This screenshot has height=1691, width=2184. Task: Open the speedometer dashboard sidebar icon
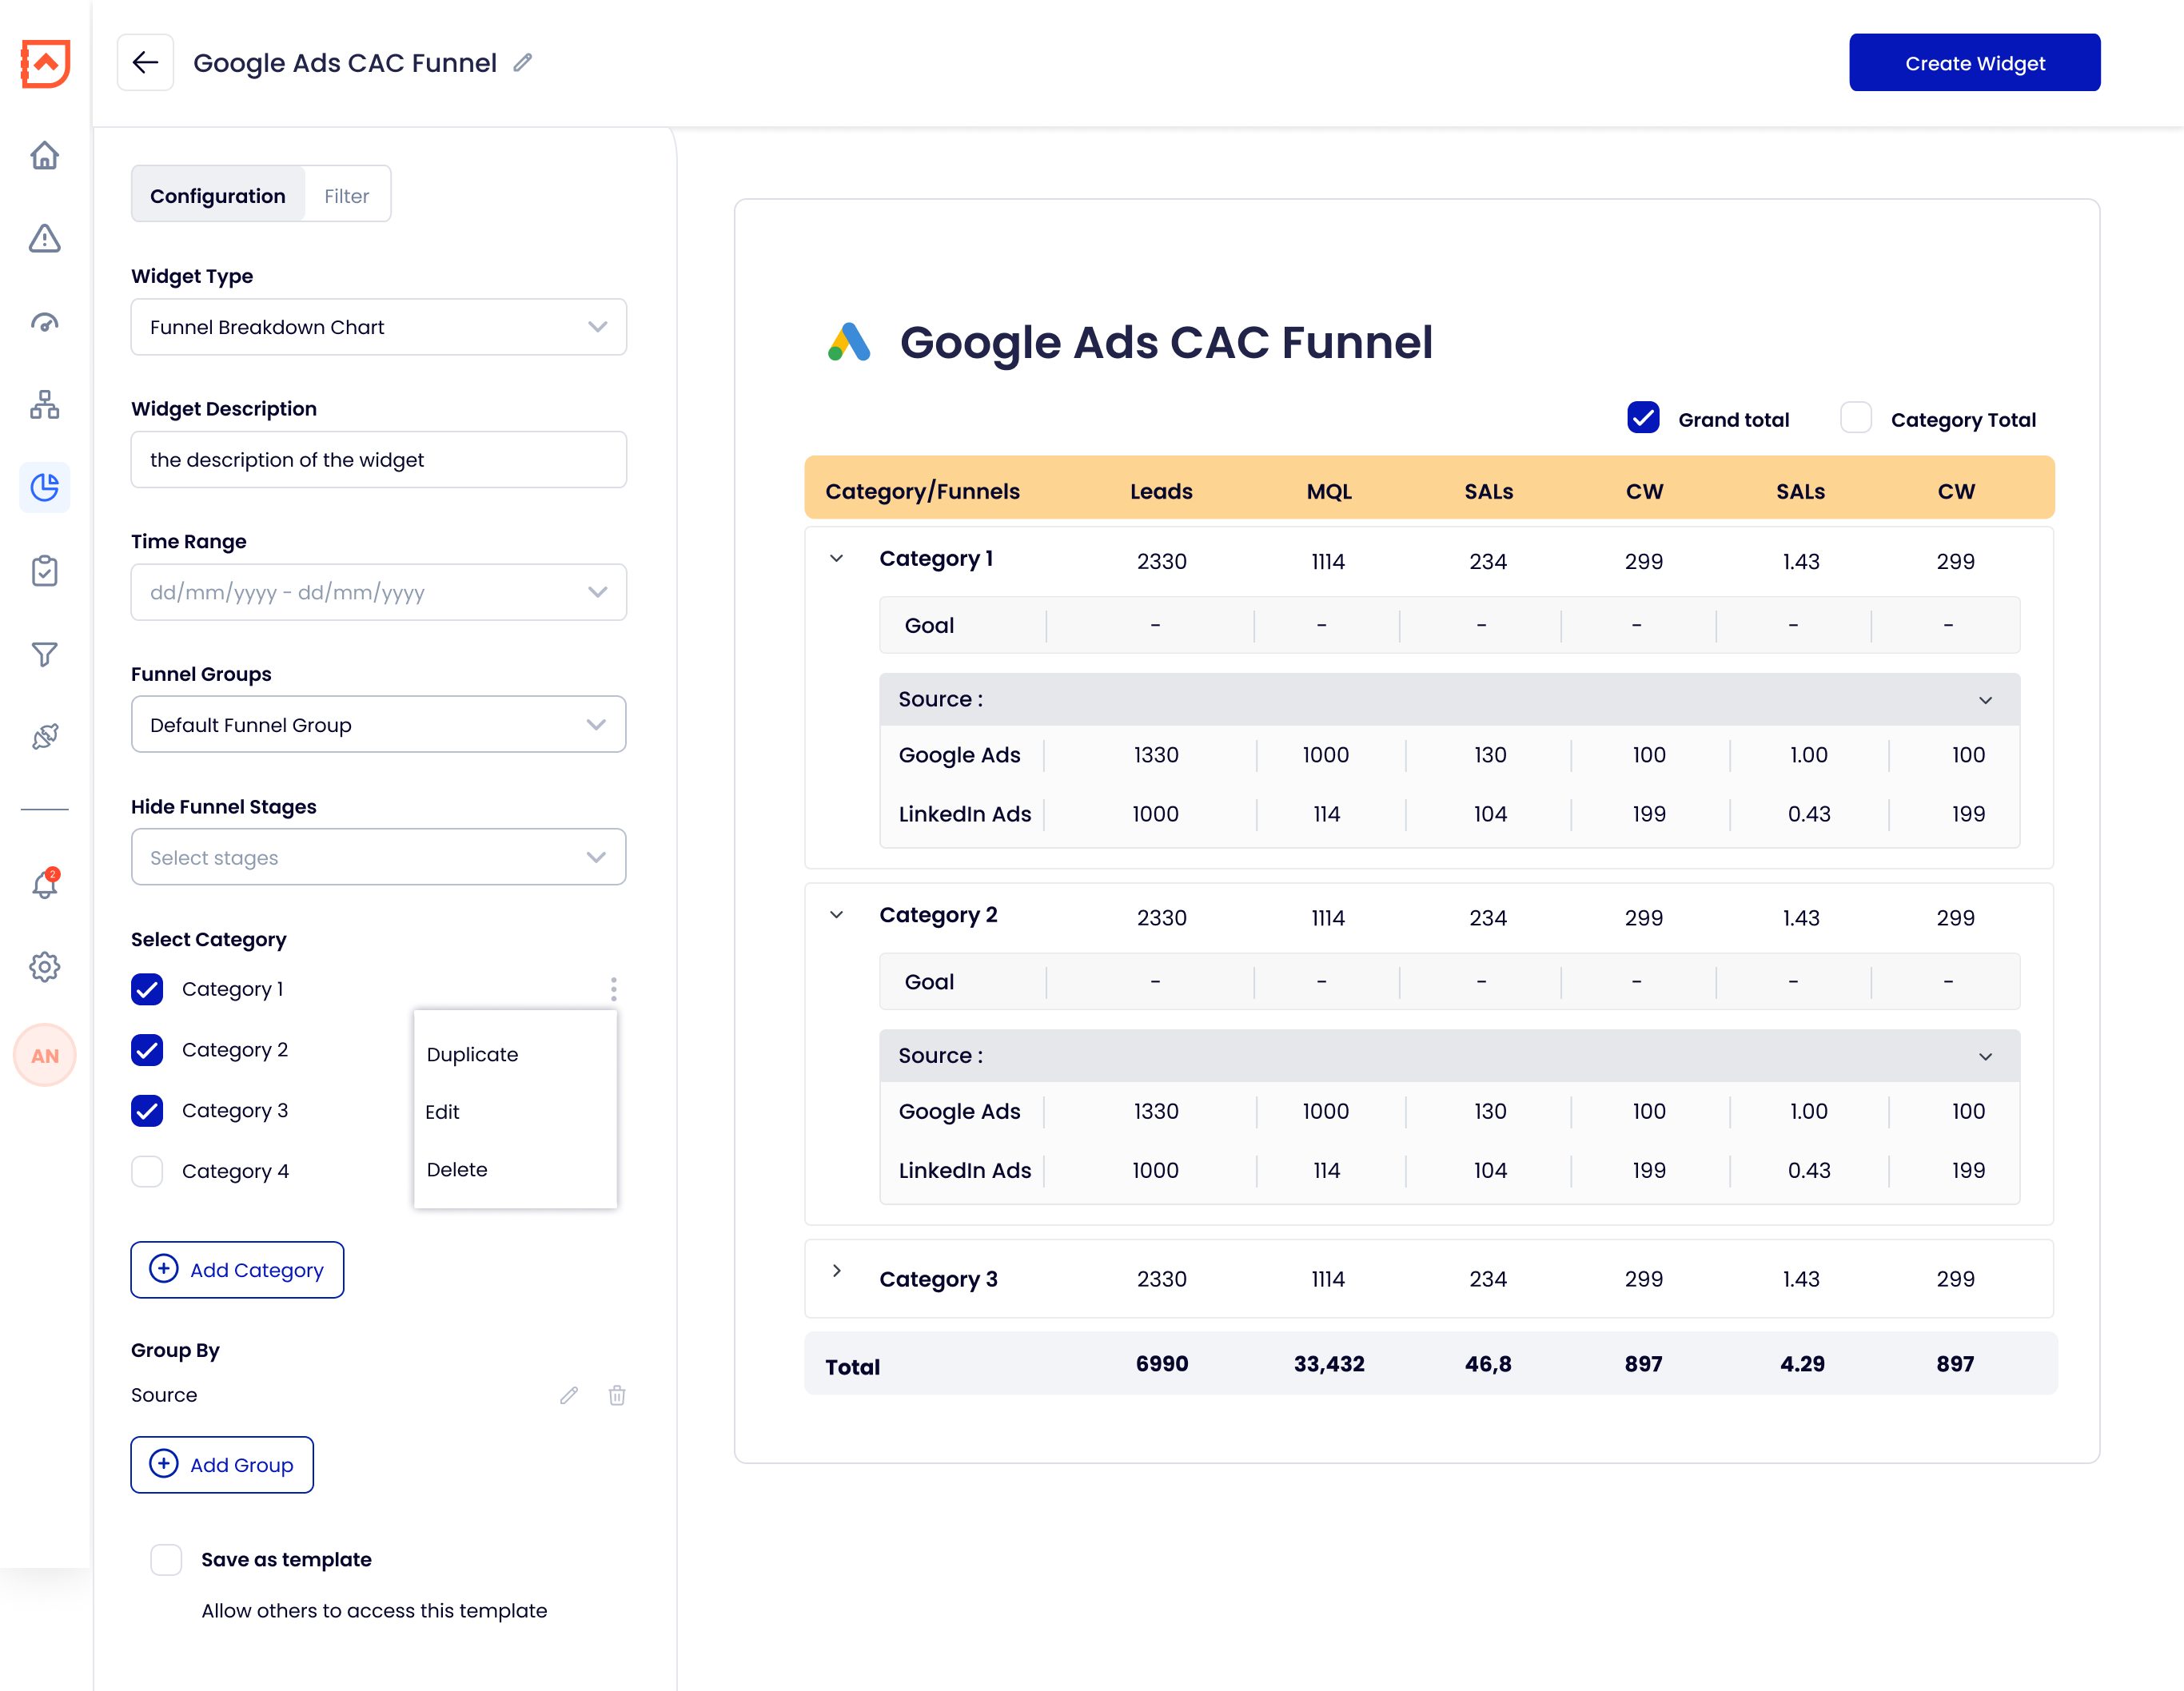[45, 322]
